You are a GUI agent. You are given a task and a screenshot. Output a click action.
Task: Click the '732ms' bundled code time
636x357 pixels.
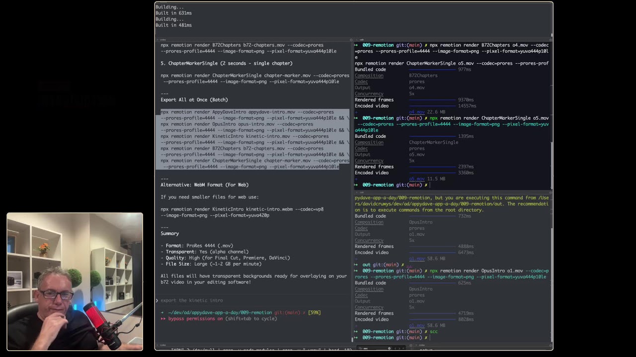coord(465,216)
